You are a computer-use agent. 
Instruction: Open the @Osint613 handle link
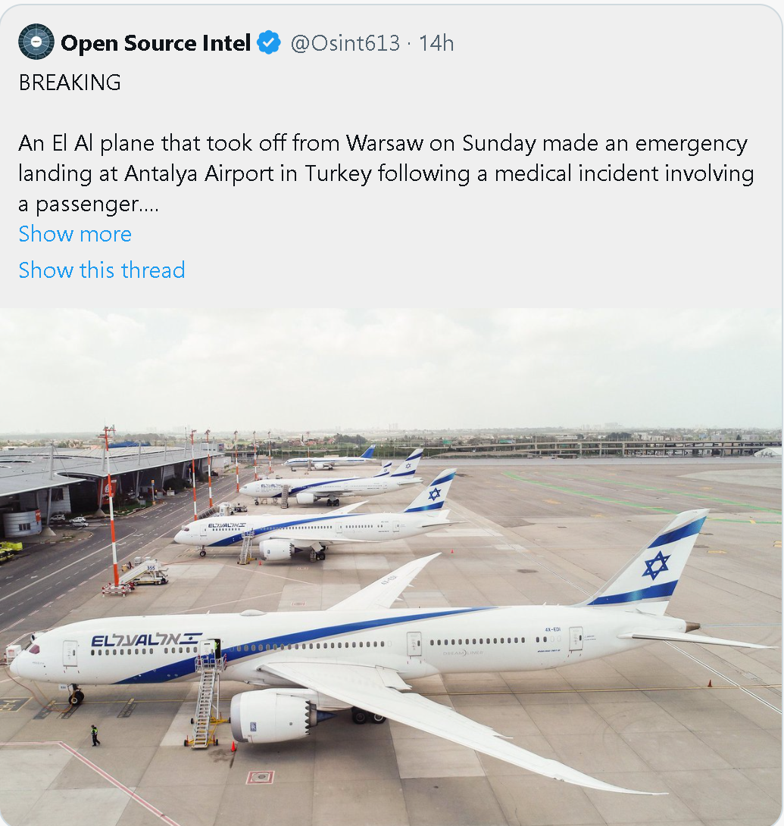(345, 43)
